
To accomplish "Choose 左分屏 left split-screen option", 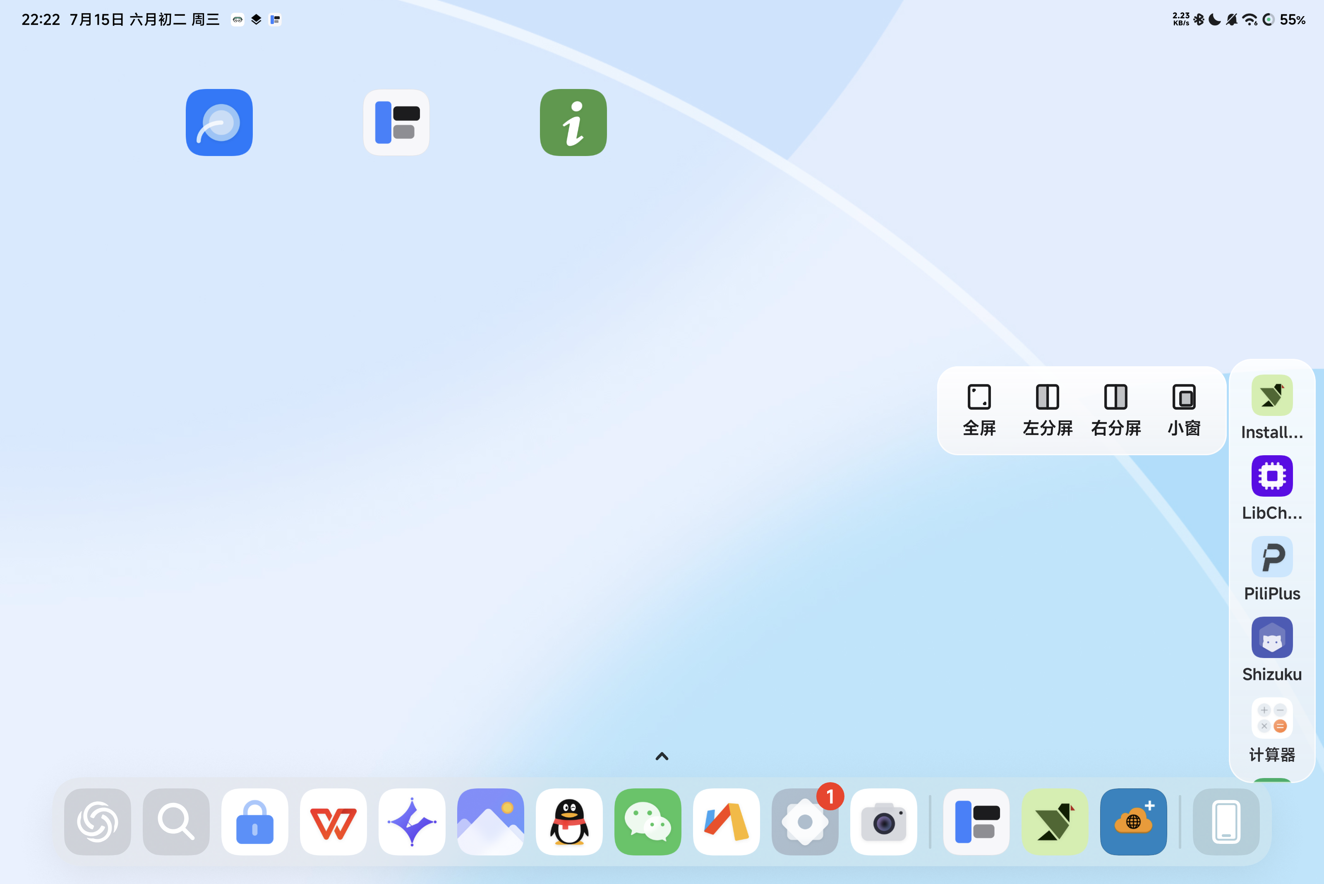I will click(1047, 410).
